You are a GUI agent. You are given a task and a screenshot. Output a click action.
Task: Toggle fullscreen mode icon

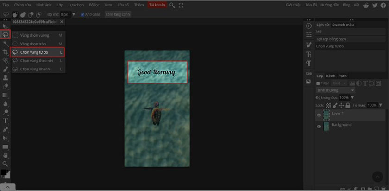pyautogui.click(x=181, y=5)
